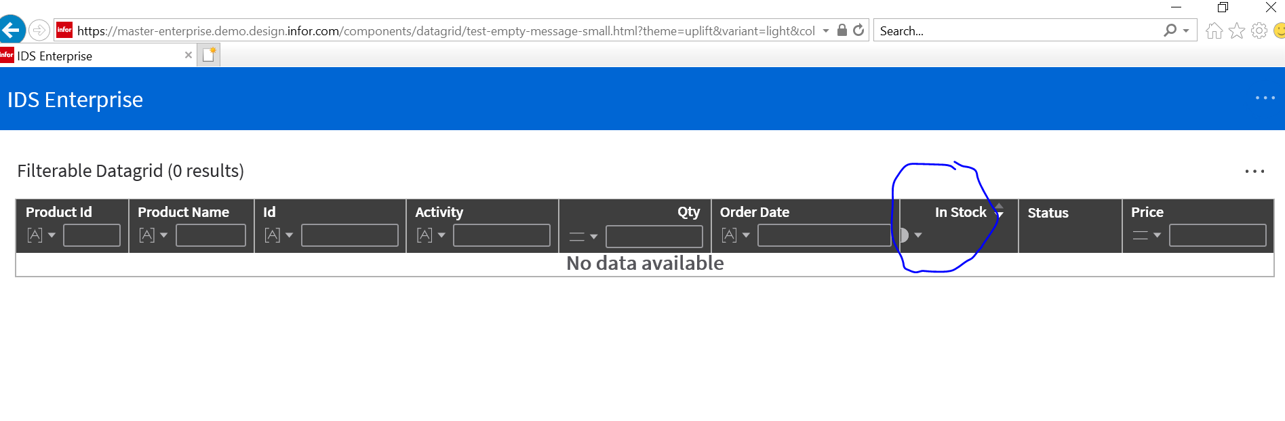Screen dimensions: 1285x421
Task: Open a new browser tab
Action: click(x=209, y=55)
